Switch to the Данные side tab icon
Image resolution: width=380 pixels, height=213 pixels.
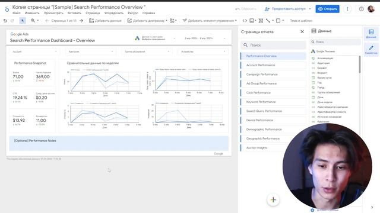coord(371,34)
